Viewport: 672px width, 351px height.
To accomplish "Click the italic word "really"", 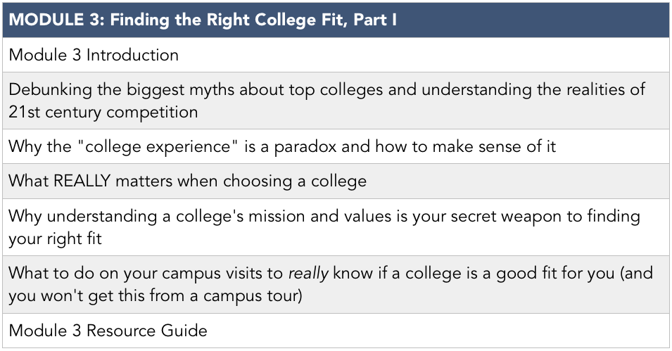I will coord(309,274).
